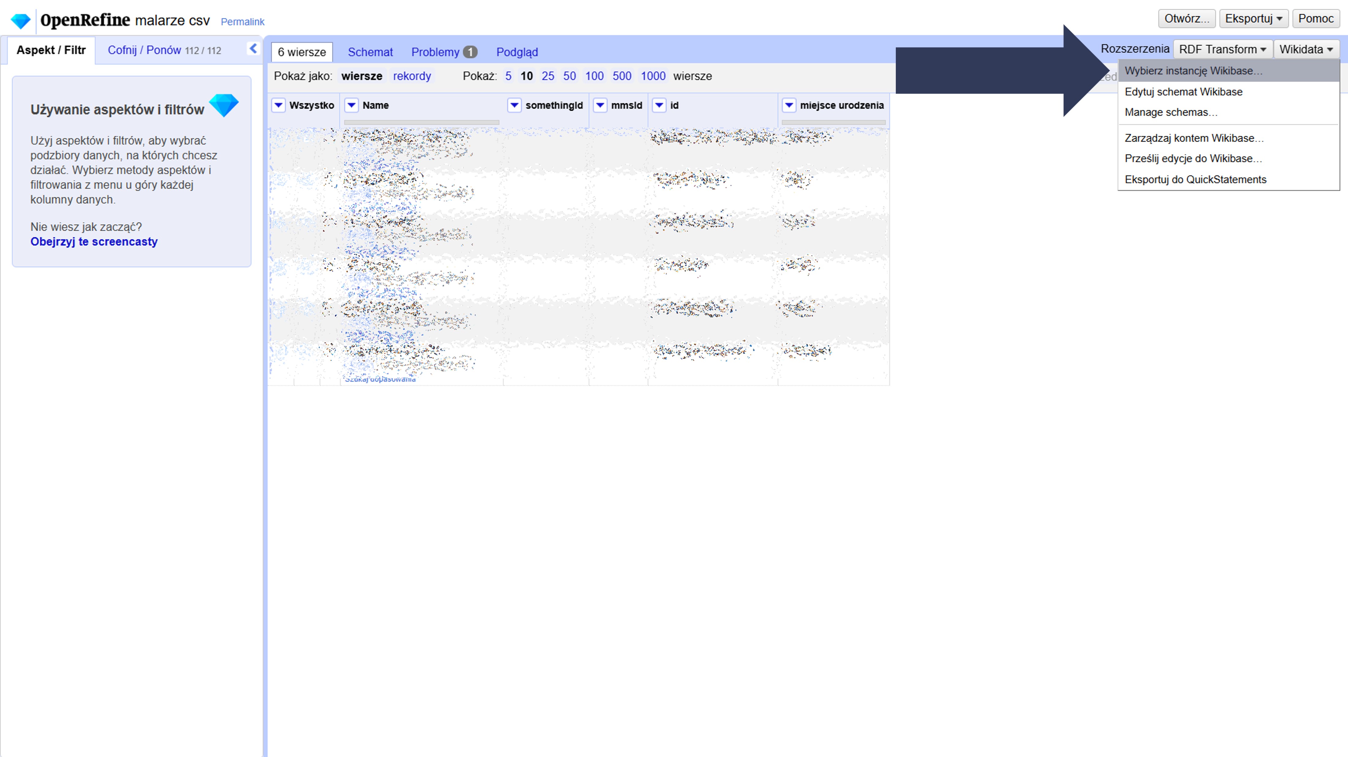This screenshot has height=757, width=1348.
Task: Click reconciliation progress bar under Name column
Action: tap(421, 122)
